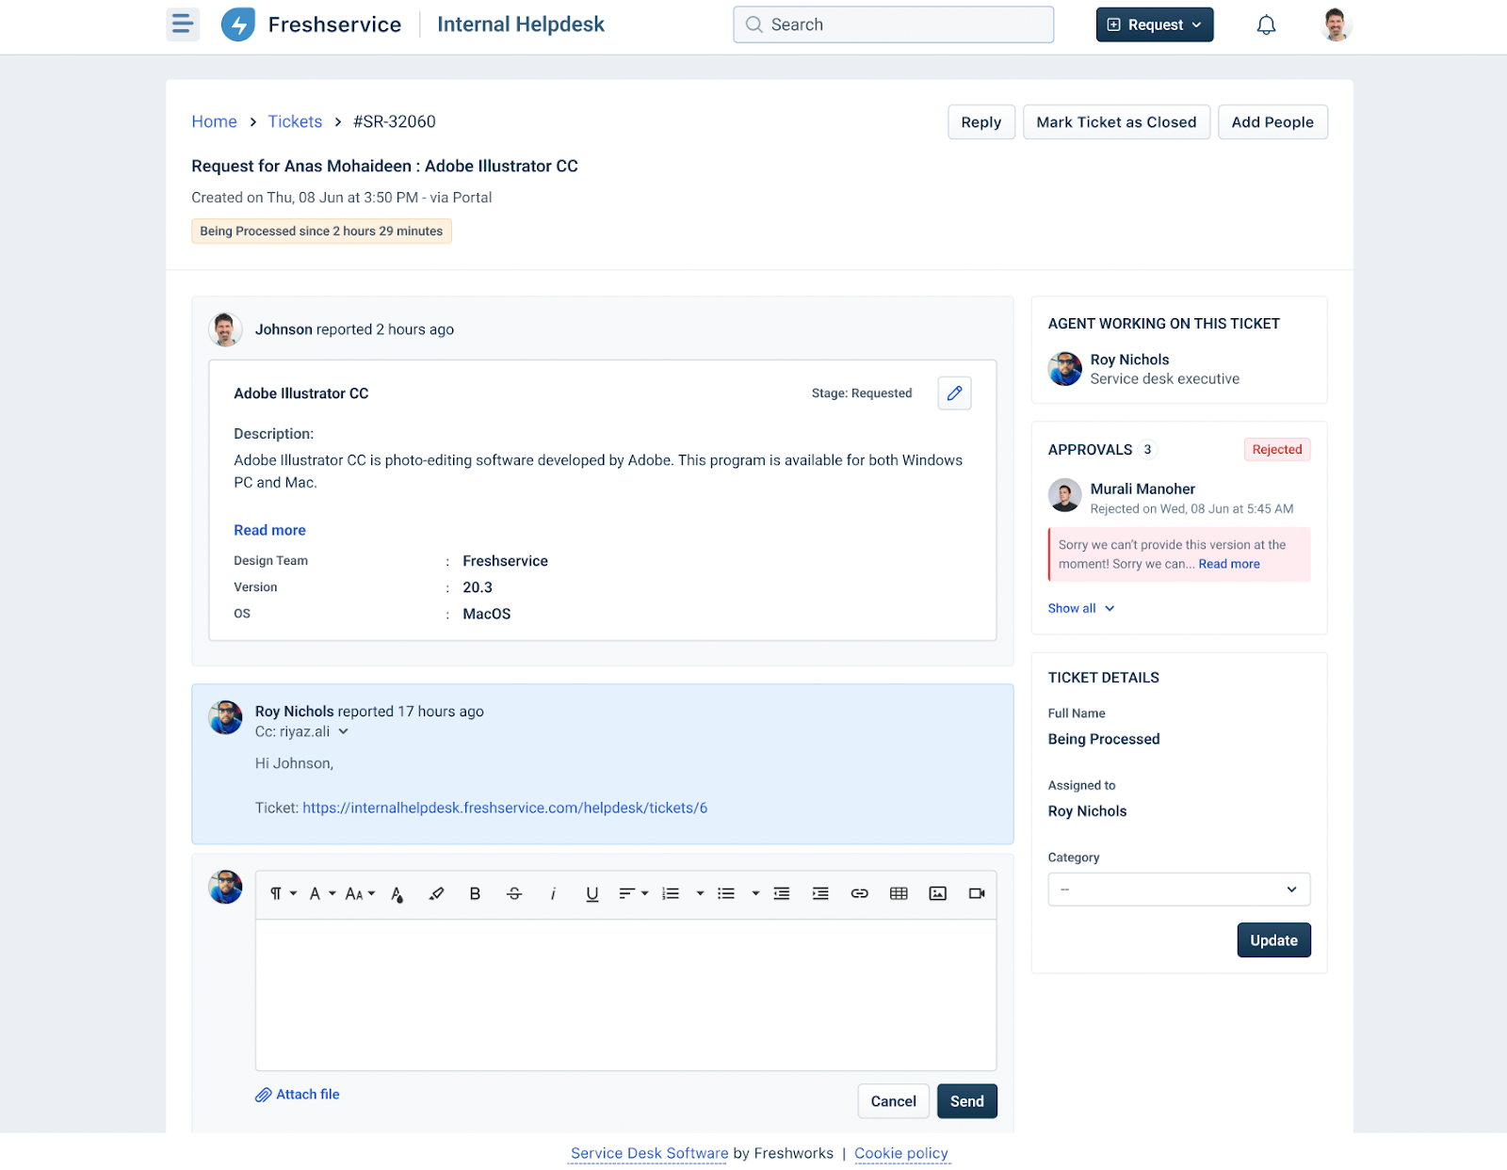Expand bullet list style dropdown arrow
1507x1170 pixels.
tap(755, 893)
